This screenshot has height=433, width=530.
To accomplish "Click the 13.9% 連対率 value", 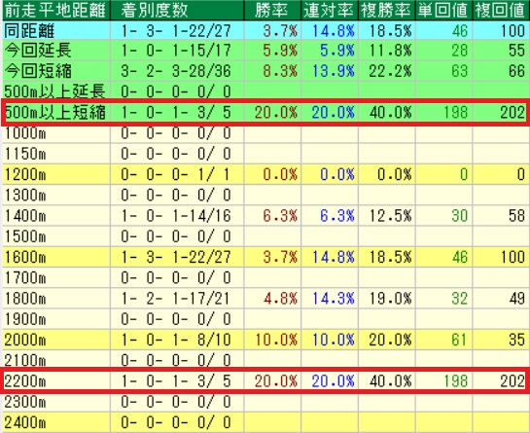I will coord(333,71).
